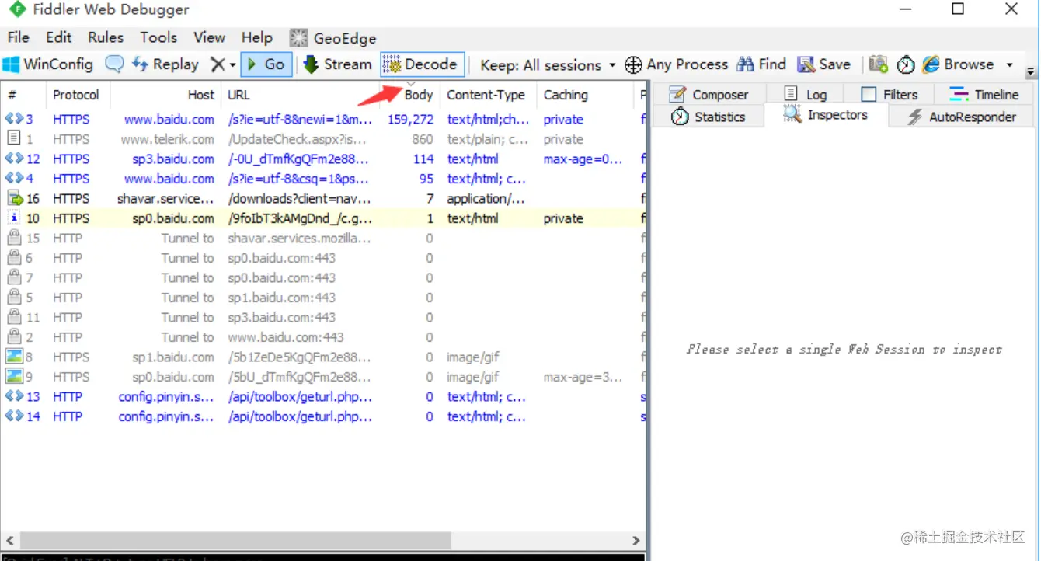The image size is (1041, 561).
Task: Toggle Stream mode in toolbar
Action: 337,64
